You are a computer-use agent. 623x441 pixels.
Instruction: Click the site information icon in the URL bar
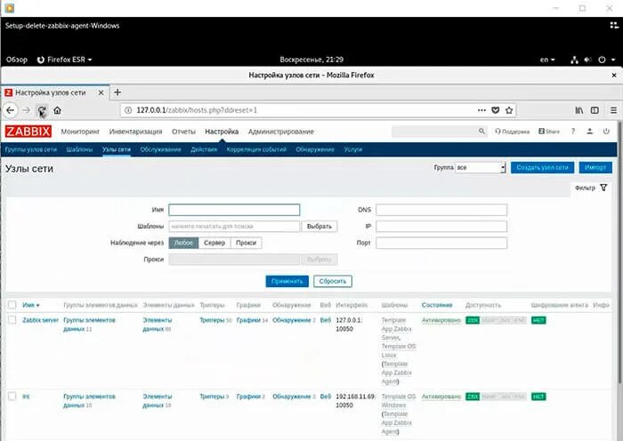click(x=128, y=110)
